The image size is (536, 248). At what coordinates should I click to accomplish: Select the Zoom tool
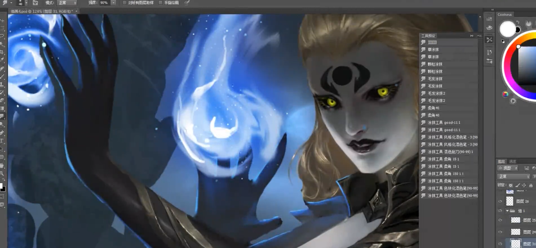point(2,173)
